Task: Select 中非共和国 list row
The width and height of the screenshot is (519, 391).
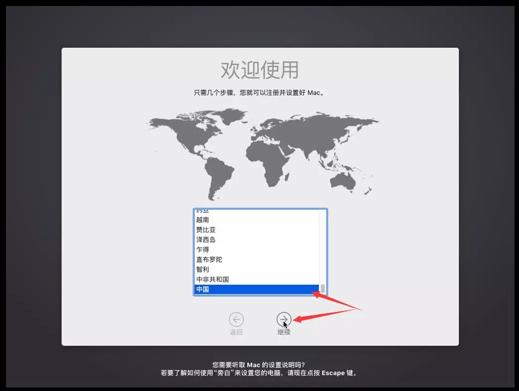Action: coord(257,279)
